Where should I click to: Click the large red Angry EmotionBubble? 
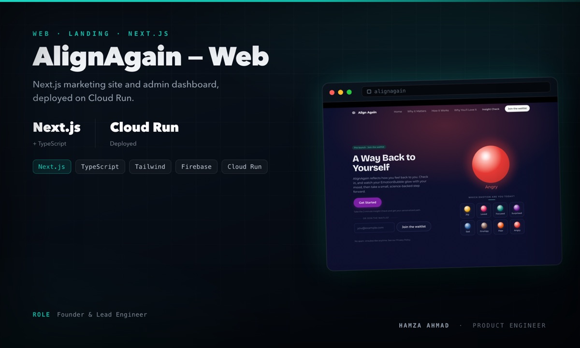[x=491, y=164]
